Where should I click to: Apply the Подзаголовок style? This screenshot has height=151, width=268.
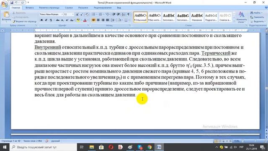pos(211,17)
